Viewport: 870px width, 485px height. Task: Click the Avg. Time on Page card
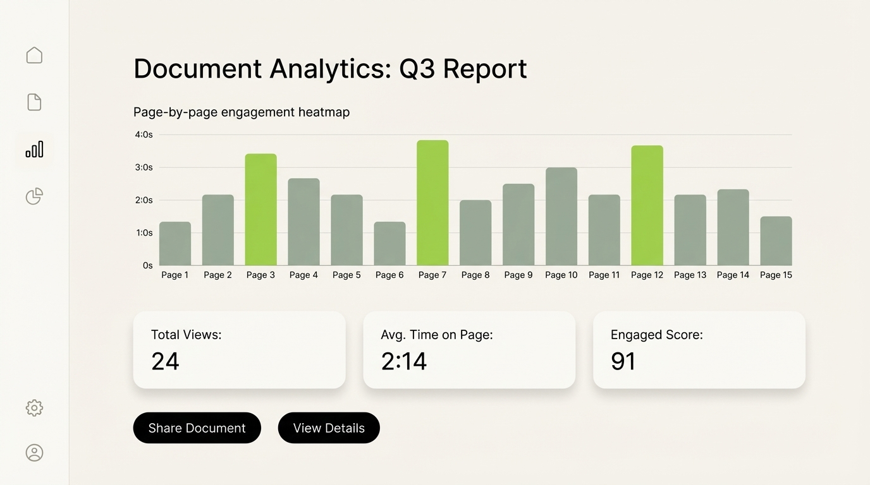(x=469, y=349)
